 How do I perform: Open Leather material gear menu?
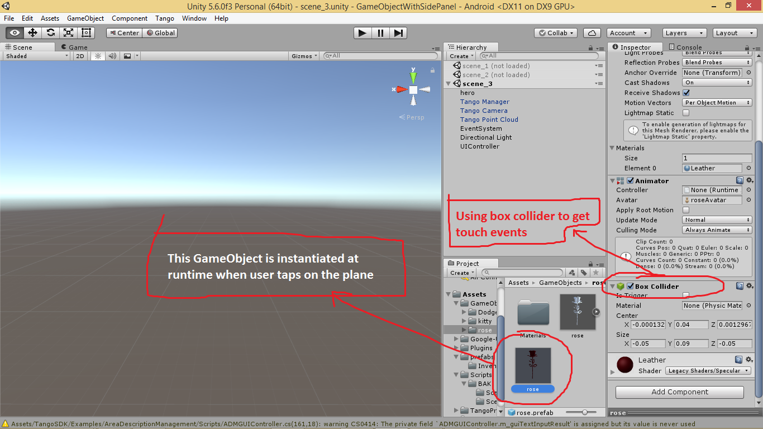click(x=750, y=360)
